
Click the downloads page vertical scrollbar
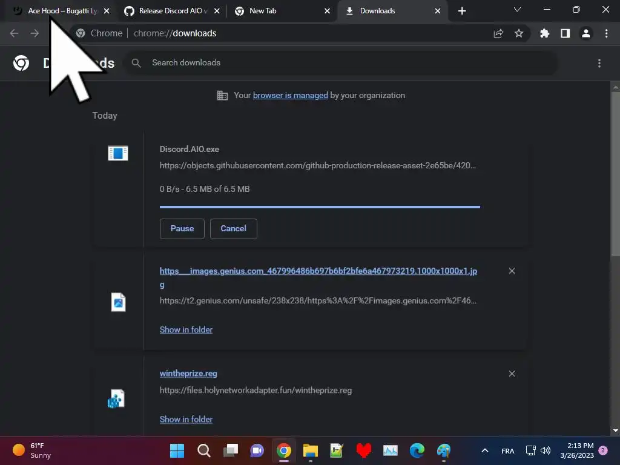click(615, 174)
